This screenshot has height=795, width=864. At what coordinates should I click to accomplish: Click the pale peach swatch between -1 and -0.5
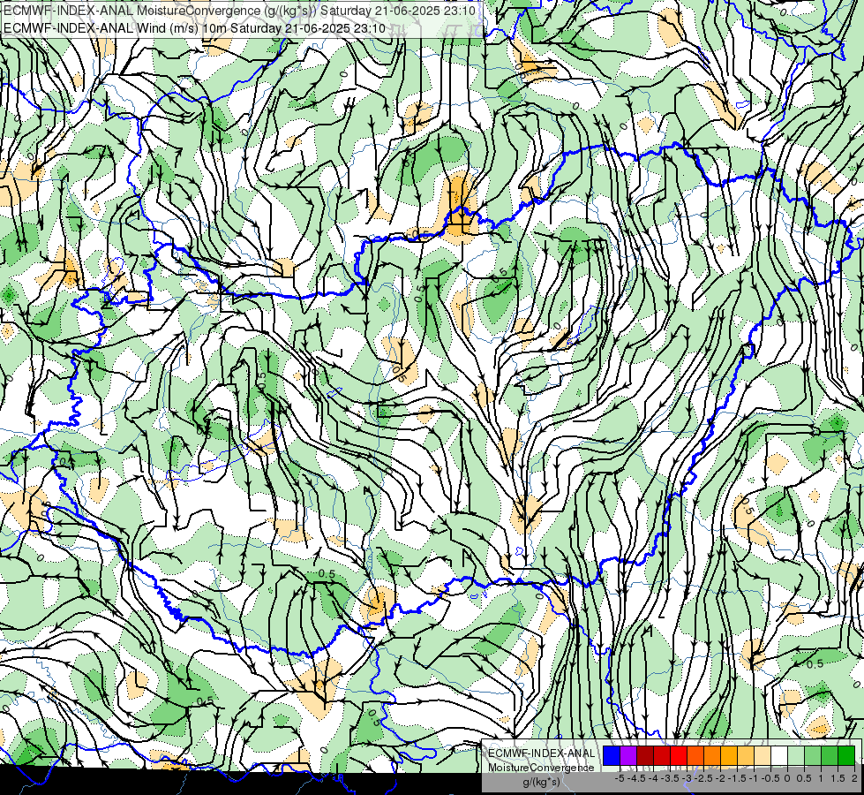pos(763,756)
